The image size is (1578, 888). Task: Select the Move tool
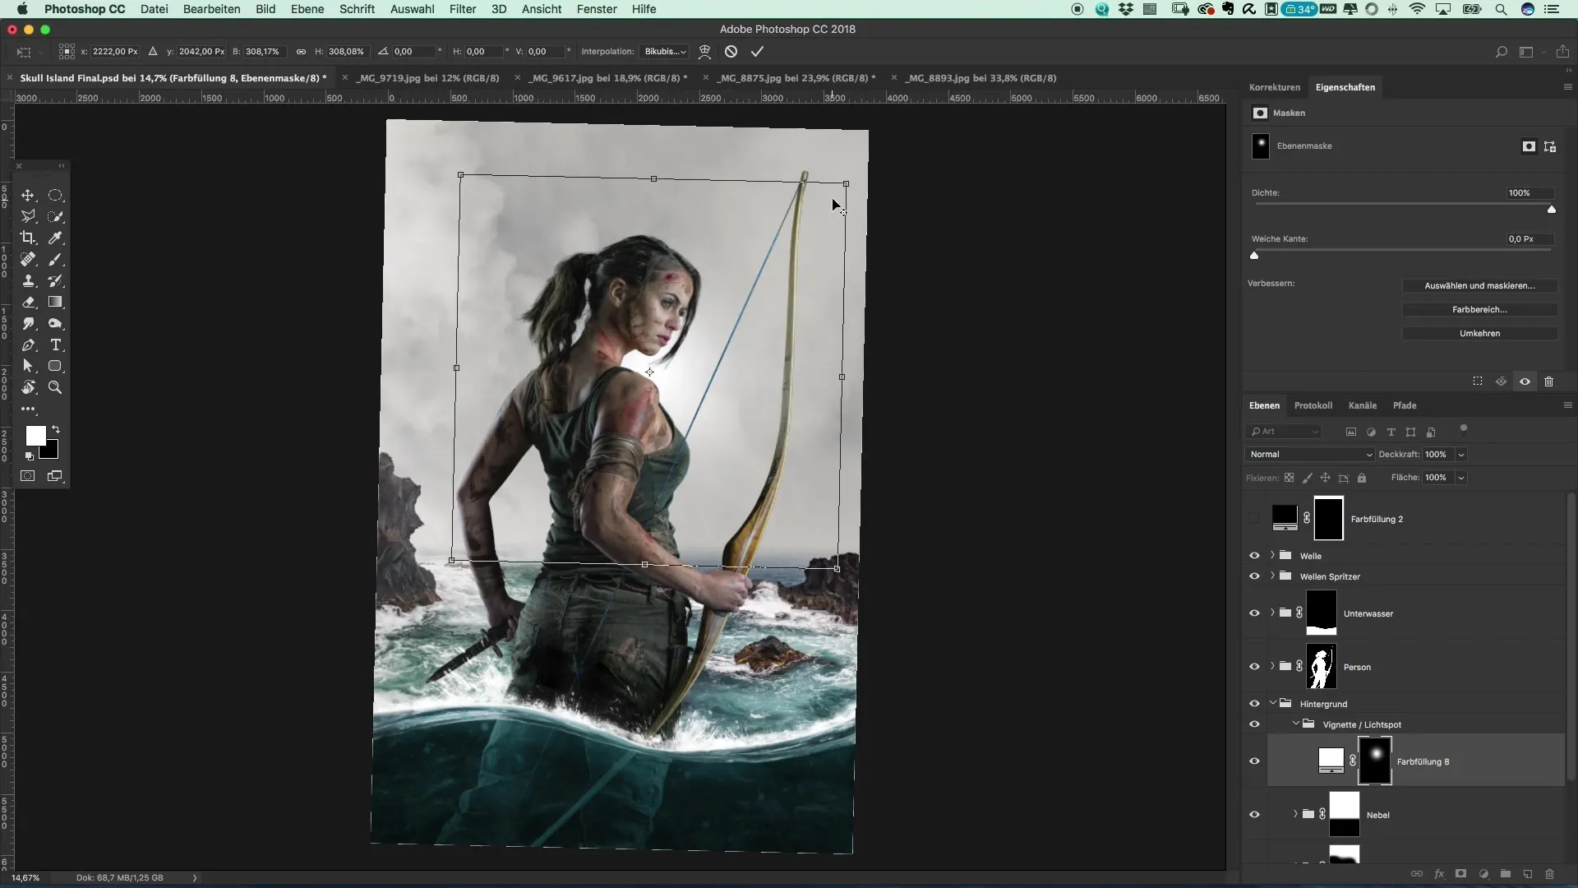pos(28,196)
